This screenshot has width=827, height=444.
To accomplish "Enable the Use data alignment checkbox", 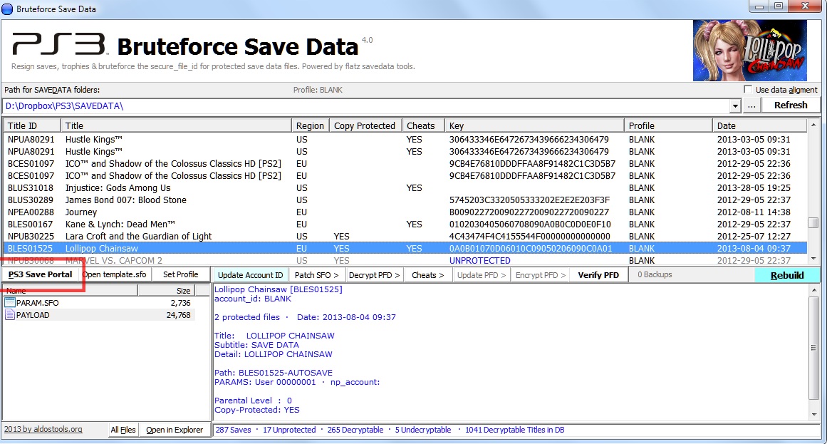I will pos(748,89).
